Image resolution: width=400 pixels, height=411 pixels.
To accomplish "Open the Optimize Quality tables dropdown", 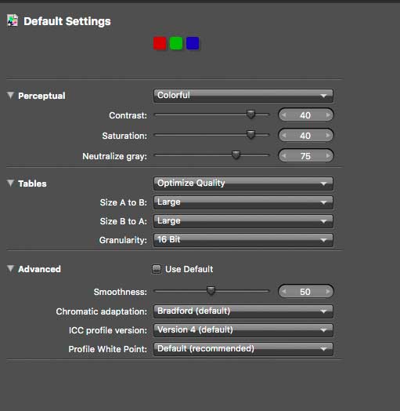I will 243,184.
